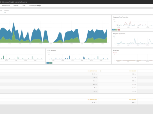Viewport: 153px width, 114px height.
Task: Toggle the red percentile legend swatch
Action: [x=119, y=30]
